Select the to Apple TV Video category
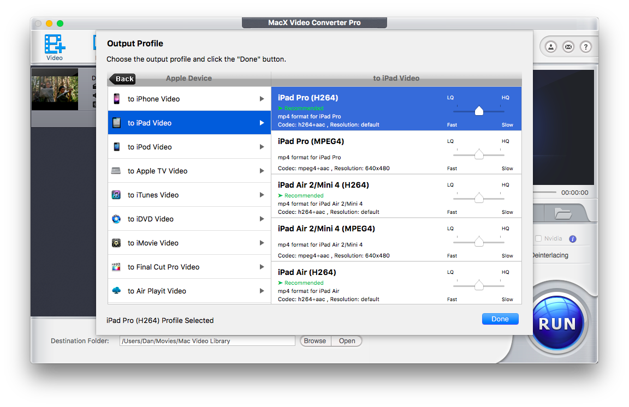 tap(189, 171)
